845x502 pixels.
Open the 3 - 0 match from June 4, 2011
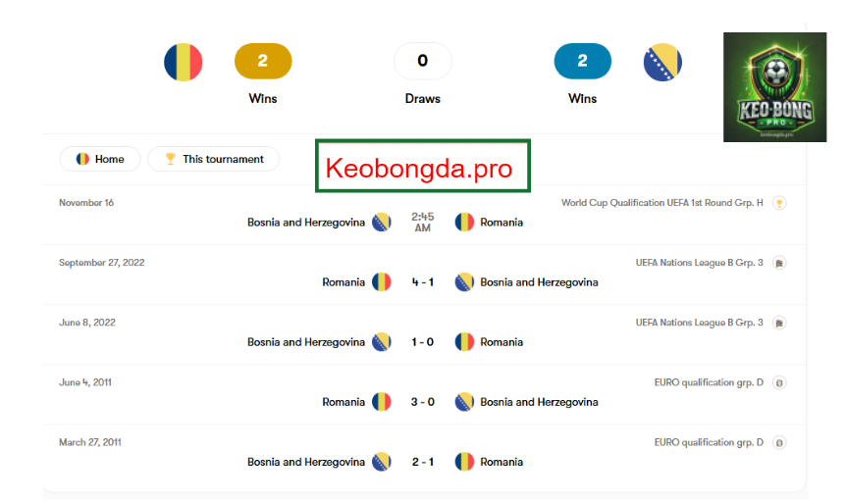coord(422,402)
